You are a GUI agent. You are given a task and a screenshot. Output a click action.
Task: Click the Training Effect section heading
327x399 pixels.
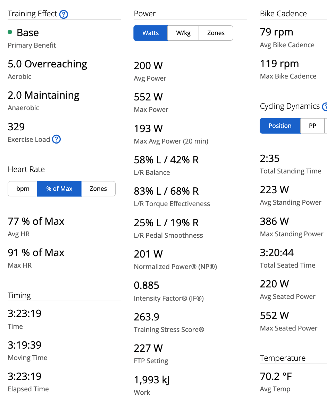click(x=32, y=14)
